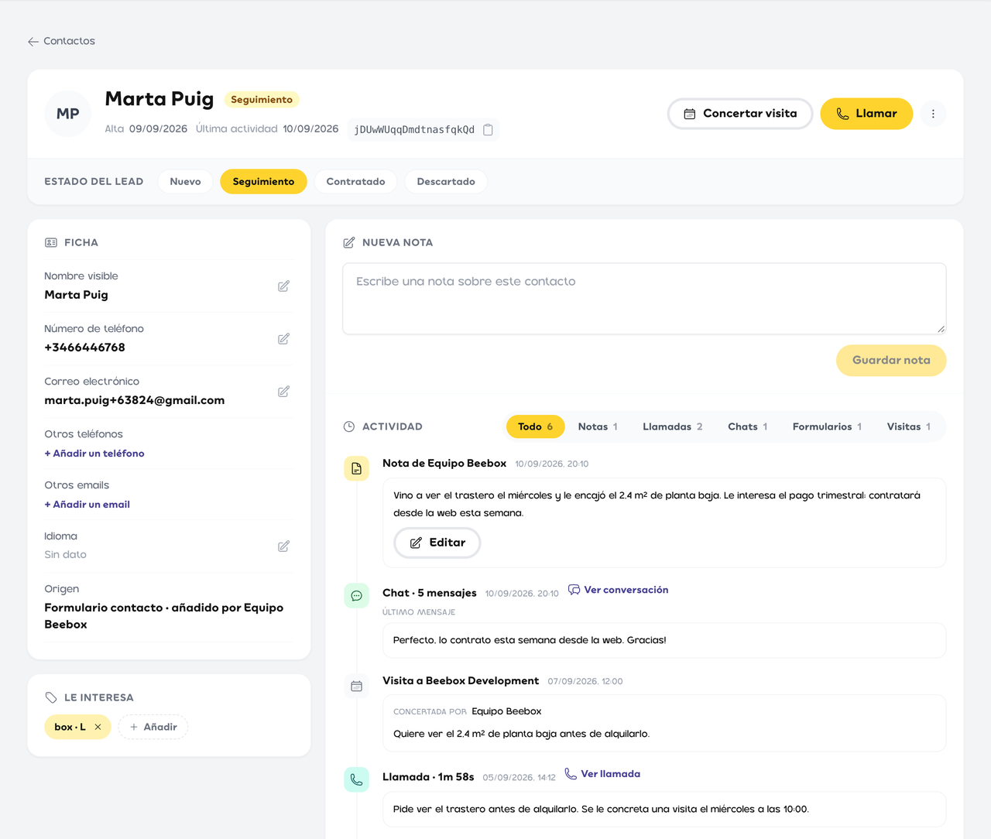Click the phone icon beside Llamada entry

[356, 779]
